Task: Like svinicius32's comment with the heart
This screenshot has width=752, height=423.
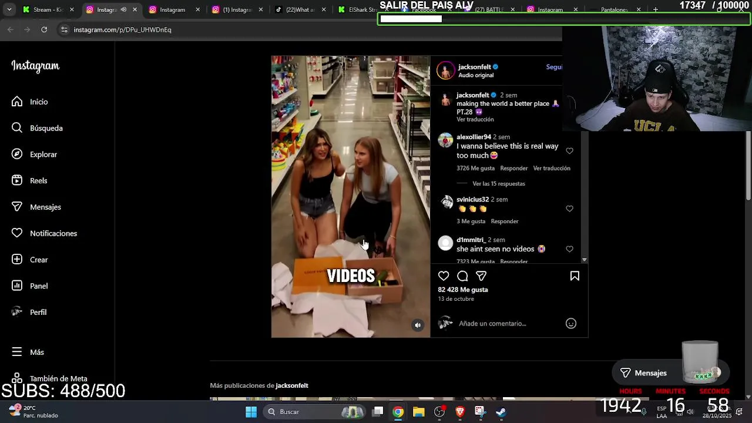Action: (569, 209)
